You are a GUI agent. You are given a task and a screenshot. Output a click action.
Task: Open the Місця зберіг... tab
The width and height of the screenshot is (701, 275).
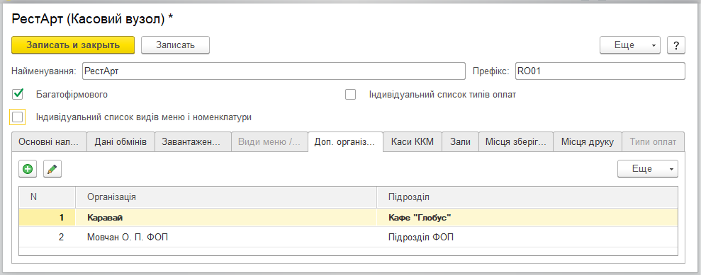(516, 142)
